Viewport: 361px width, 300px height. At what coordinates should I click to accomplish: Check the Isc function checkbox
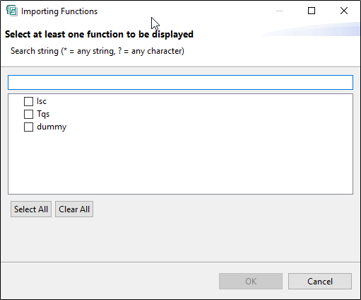(28, 101)
